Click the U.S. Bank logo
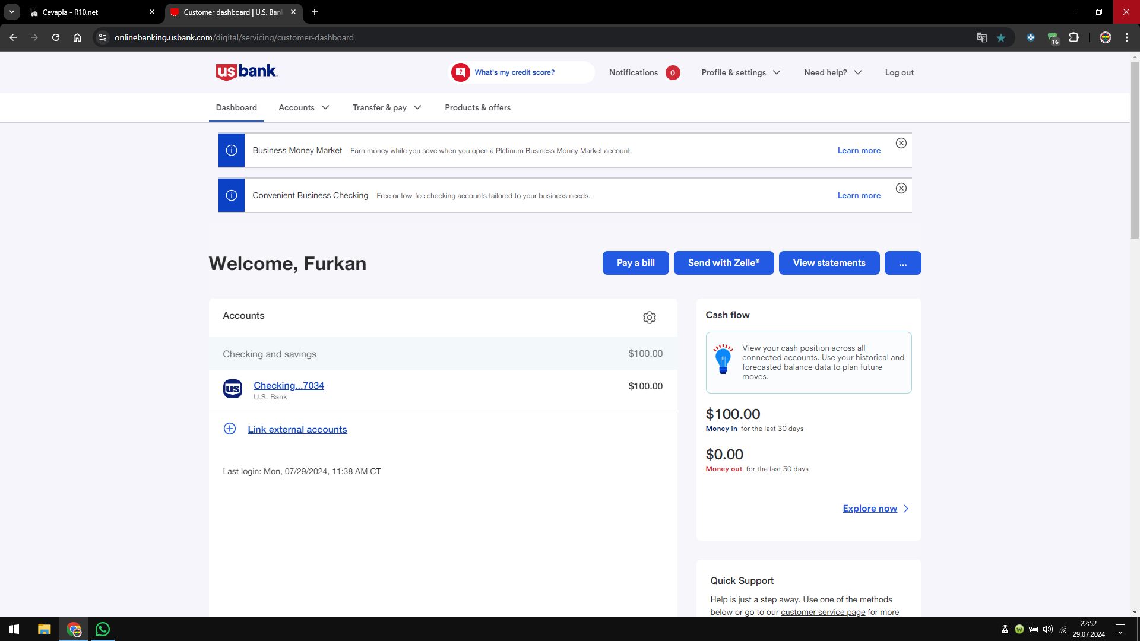The image size is (1140, 641). coord(246,72)
